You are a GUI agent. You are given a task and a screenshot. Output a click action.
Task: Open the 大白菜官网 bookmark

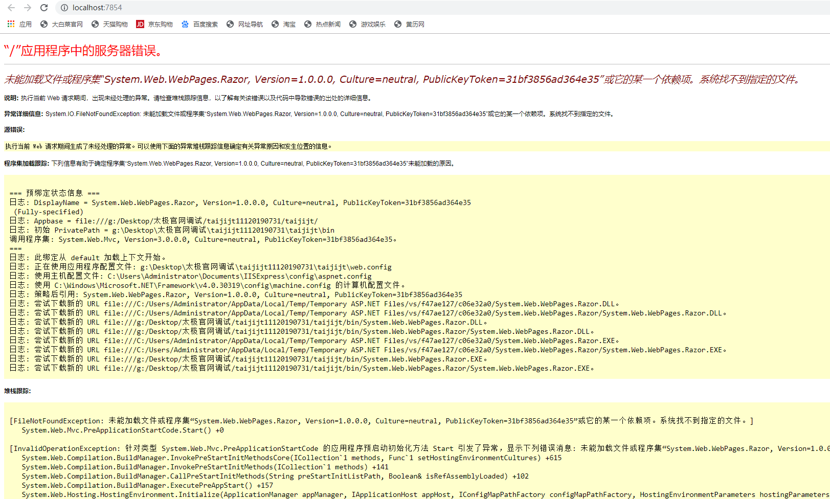point(61,24)
